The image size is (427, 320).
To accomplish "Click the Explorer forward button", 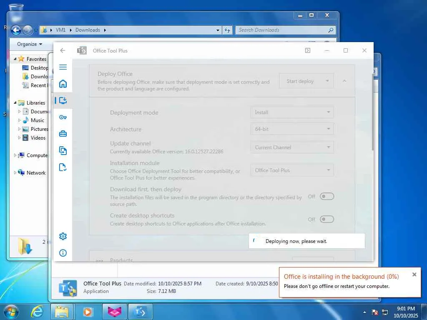I will point(28,30).
